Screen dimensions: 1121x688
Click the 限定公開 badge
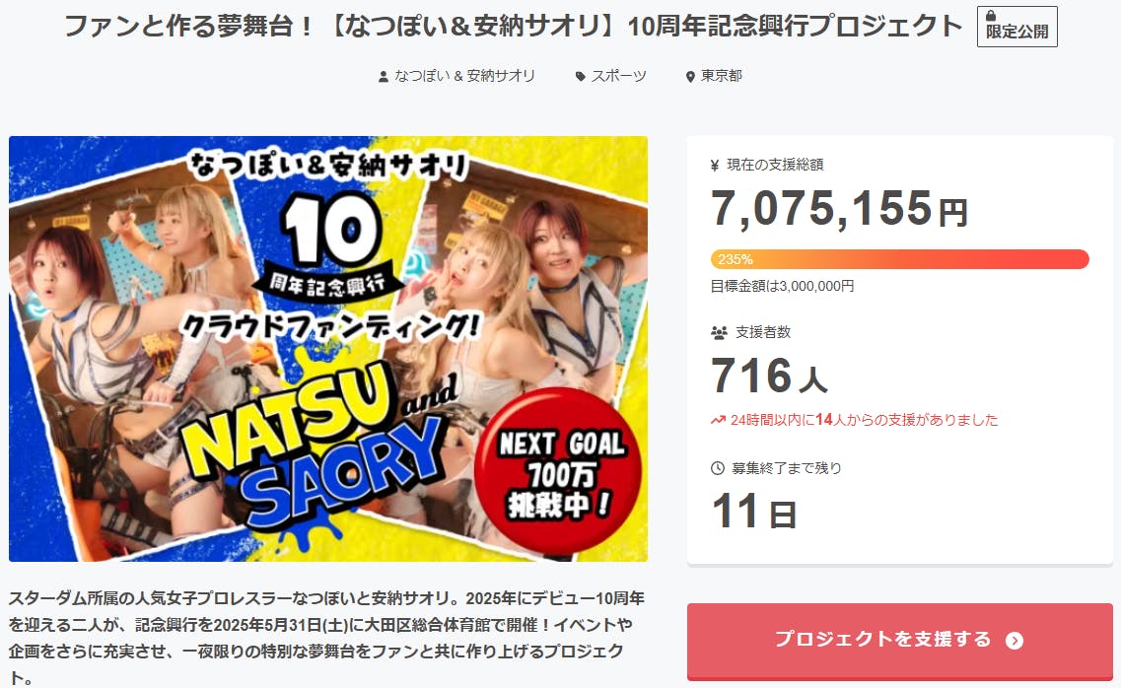click(1017, 27)
